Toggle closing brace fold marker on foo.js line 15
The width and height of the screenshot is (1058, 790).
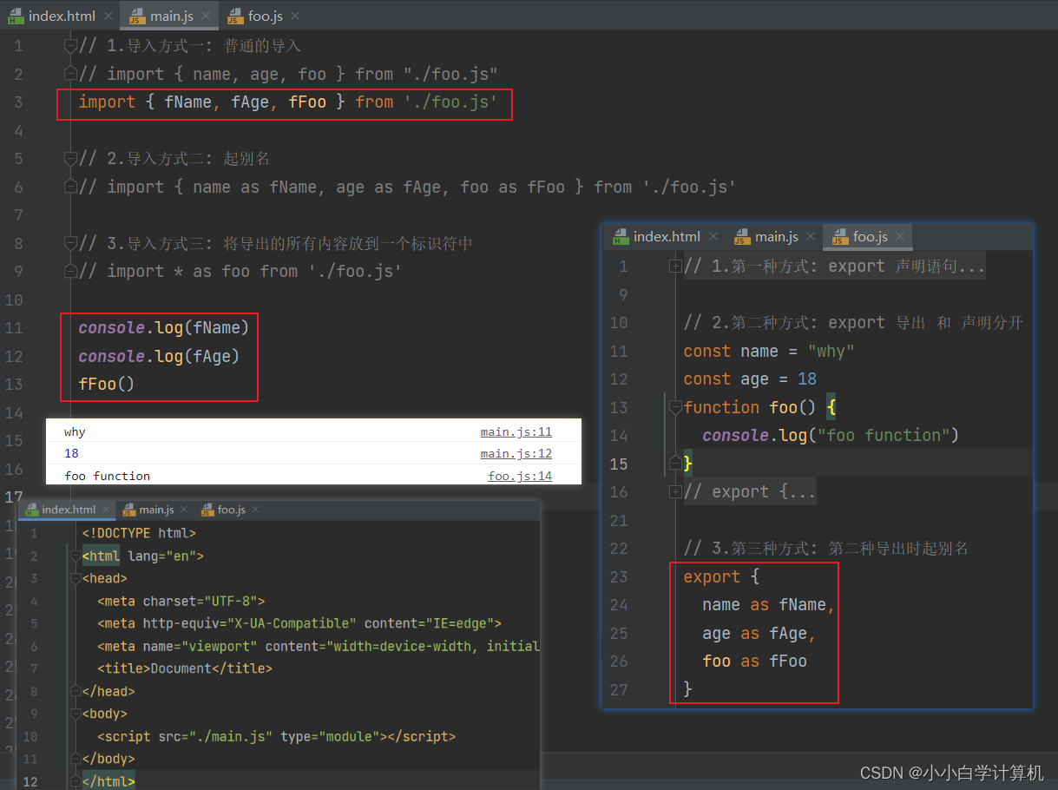point(675,464)
